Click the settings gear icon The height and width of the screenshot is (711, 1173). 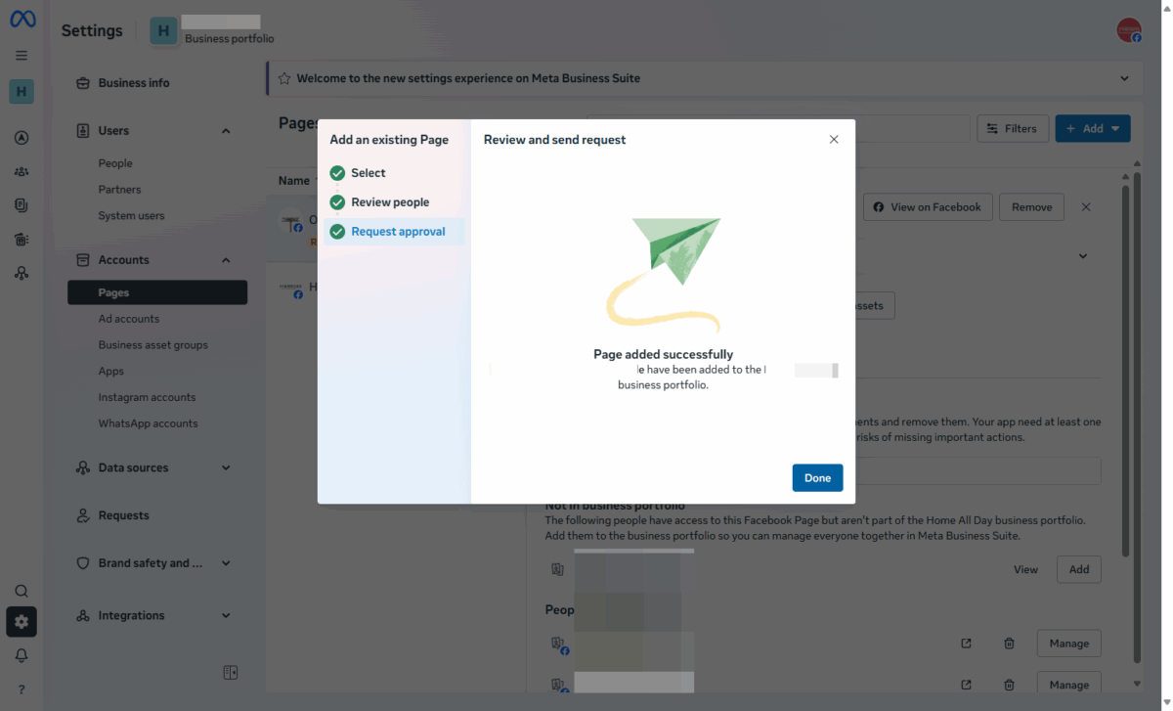point(22,622)
